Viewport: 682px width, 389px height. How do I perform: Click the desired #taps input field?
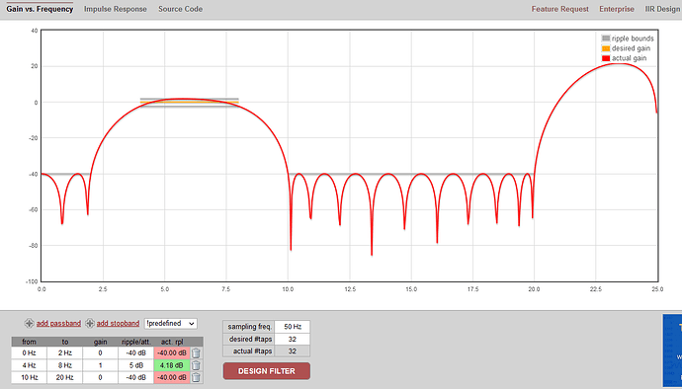point(293,339)
